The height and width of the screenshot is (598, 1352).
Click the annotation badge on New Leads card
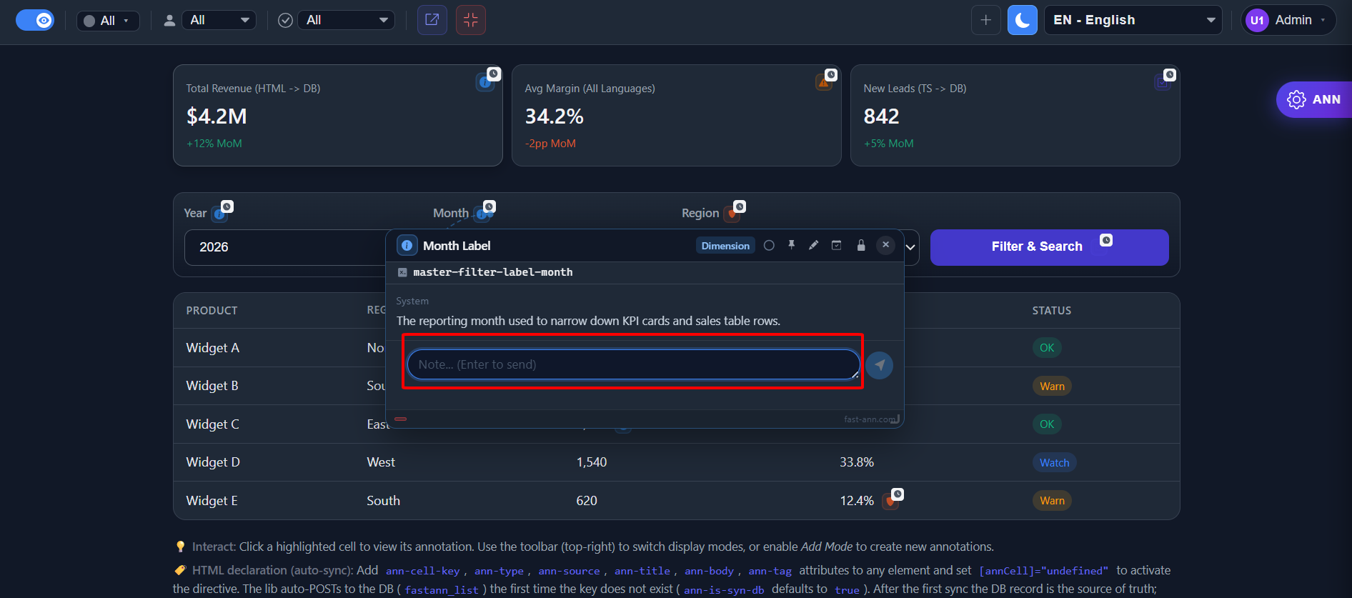point(1163,82)
